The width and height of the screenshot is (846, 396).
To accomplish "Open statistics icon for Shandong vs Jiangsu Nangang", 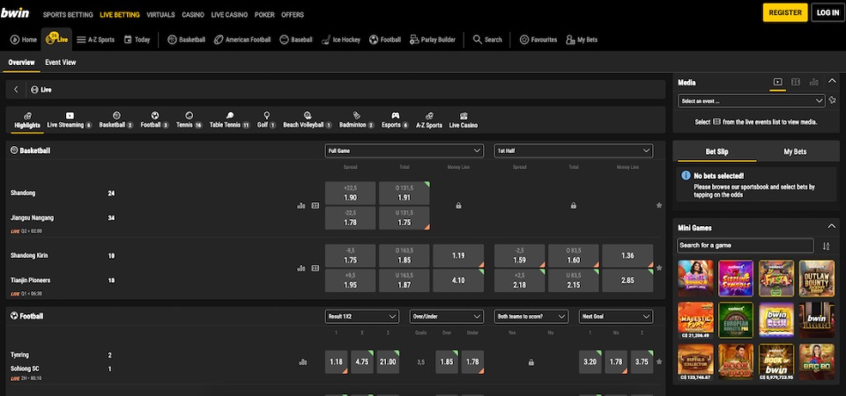I will click(301, 205).
